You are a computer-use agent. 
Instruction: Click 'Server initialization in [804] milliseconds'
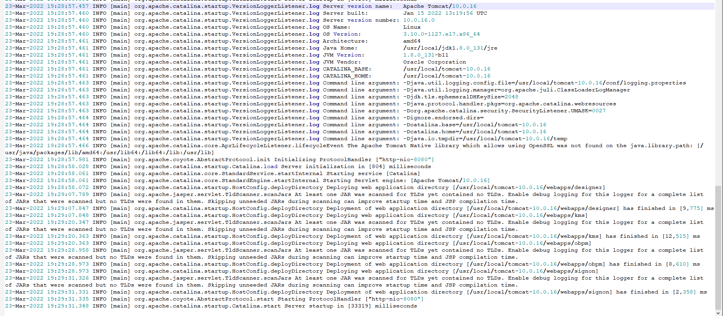click(356, 167)
